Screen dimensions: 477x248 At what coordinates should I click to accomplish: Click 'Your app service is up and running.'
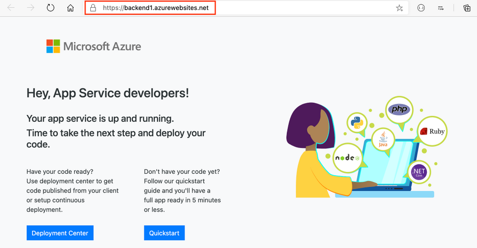(x=100, y=119)
